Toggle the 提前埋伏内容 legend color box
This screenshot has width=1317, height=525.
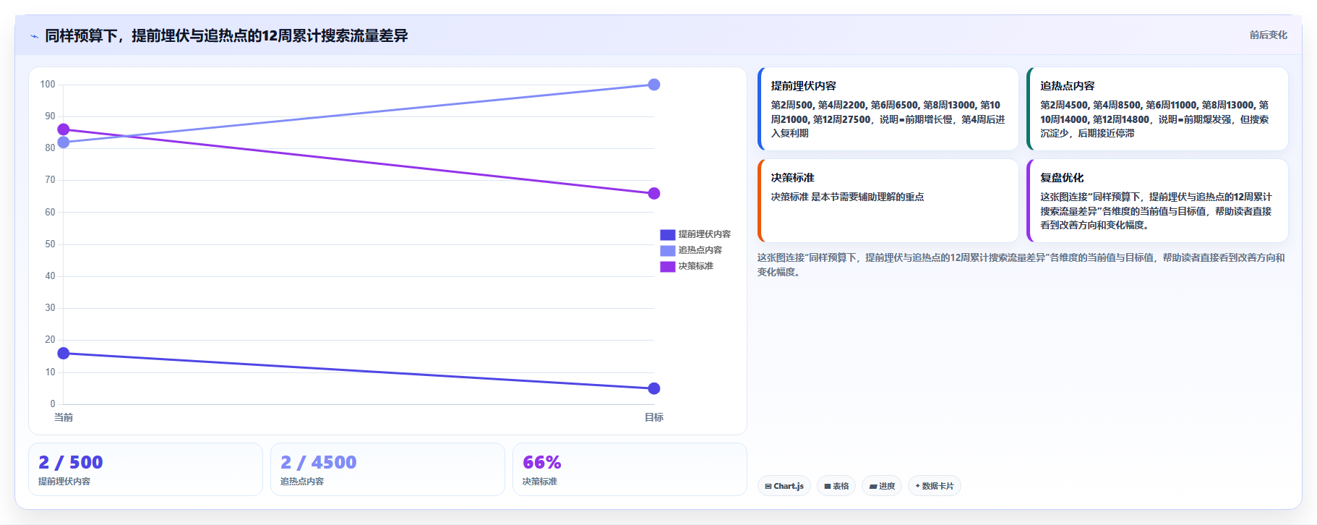pos(667,234)
